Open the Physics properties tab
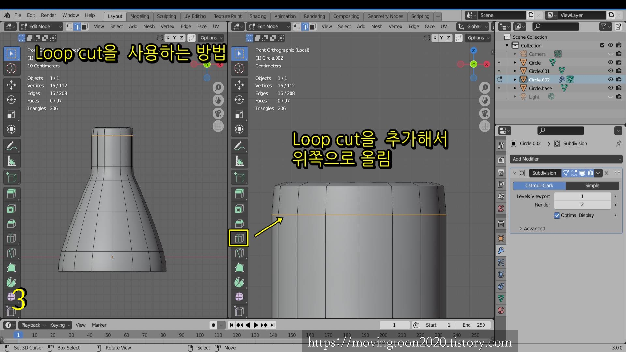The height and width of the screenshot is (352, 626). (x=501, y=274)
